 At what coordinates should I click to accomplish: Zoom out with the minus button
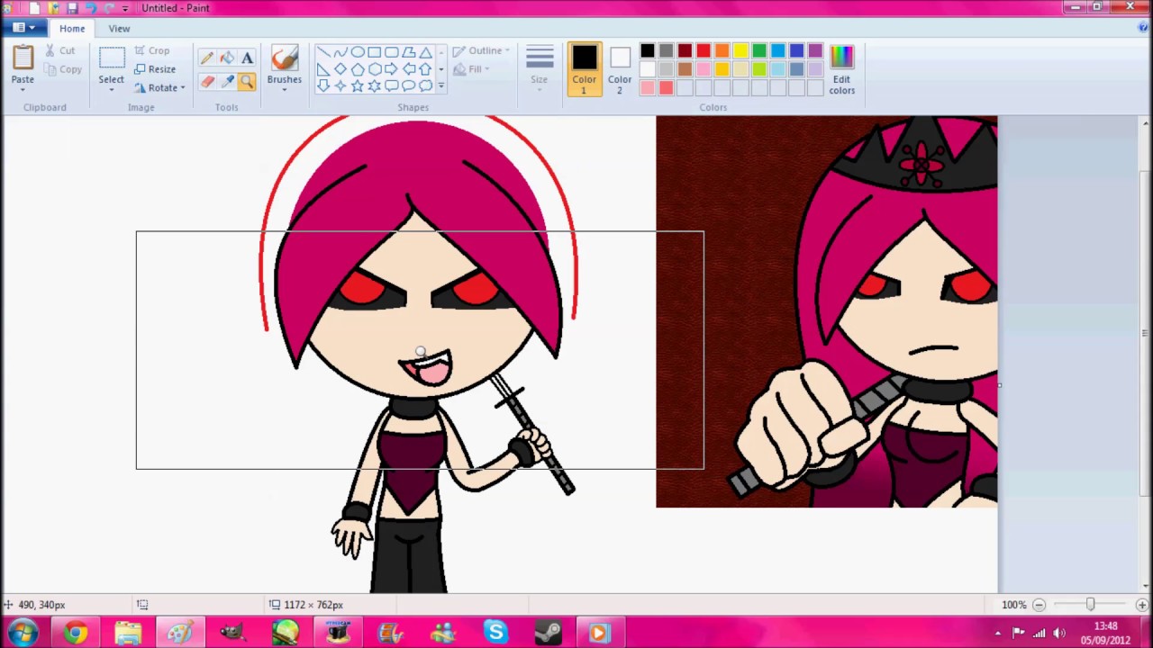tap(1039, 605)
